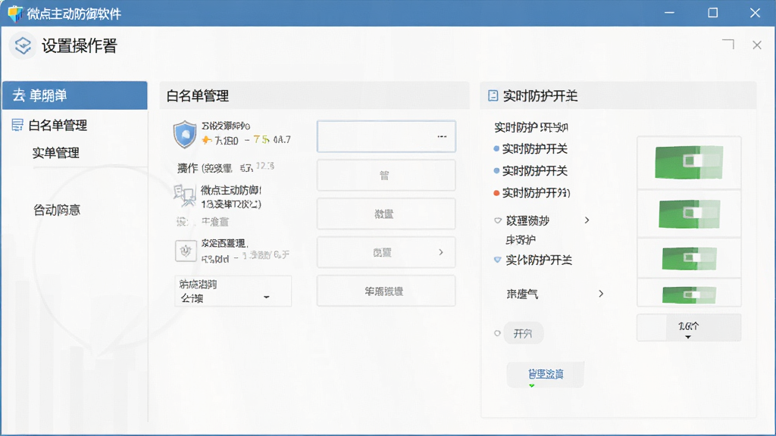Click the orange star rating icon
The height and width of the screenshot is (436, 776).
pos(206,140)
